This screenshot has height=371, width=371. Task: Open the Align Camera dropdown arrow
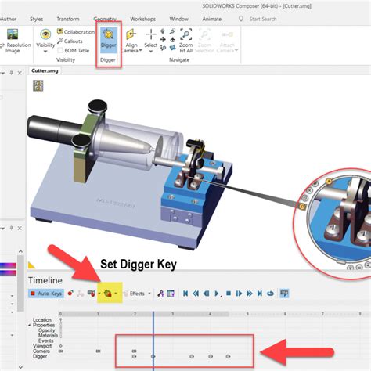click(x=140, y=50)
